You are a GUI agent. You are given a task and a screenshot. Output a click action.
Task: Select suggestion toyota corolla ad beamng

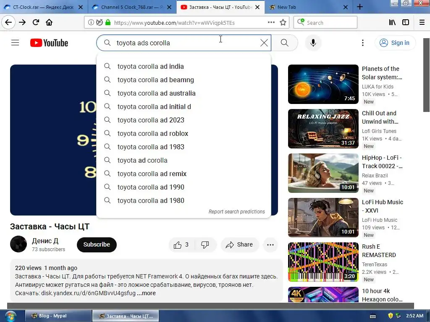[184, 80]
